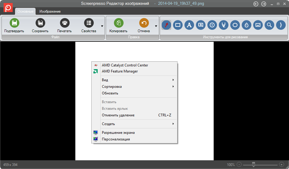Click AMD Catalyst Control Center menu text
The width and height of the screenshot is (289, 169).
pyautogui.click(x=125, y=65)
